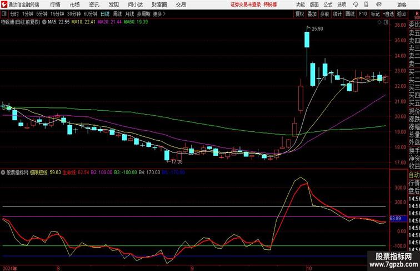Image resolution: width=420 pixels, height=271 pixels.
Task: Open the 公式 menu
Action: pos(328,4)
